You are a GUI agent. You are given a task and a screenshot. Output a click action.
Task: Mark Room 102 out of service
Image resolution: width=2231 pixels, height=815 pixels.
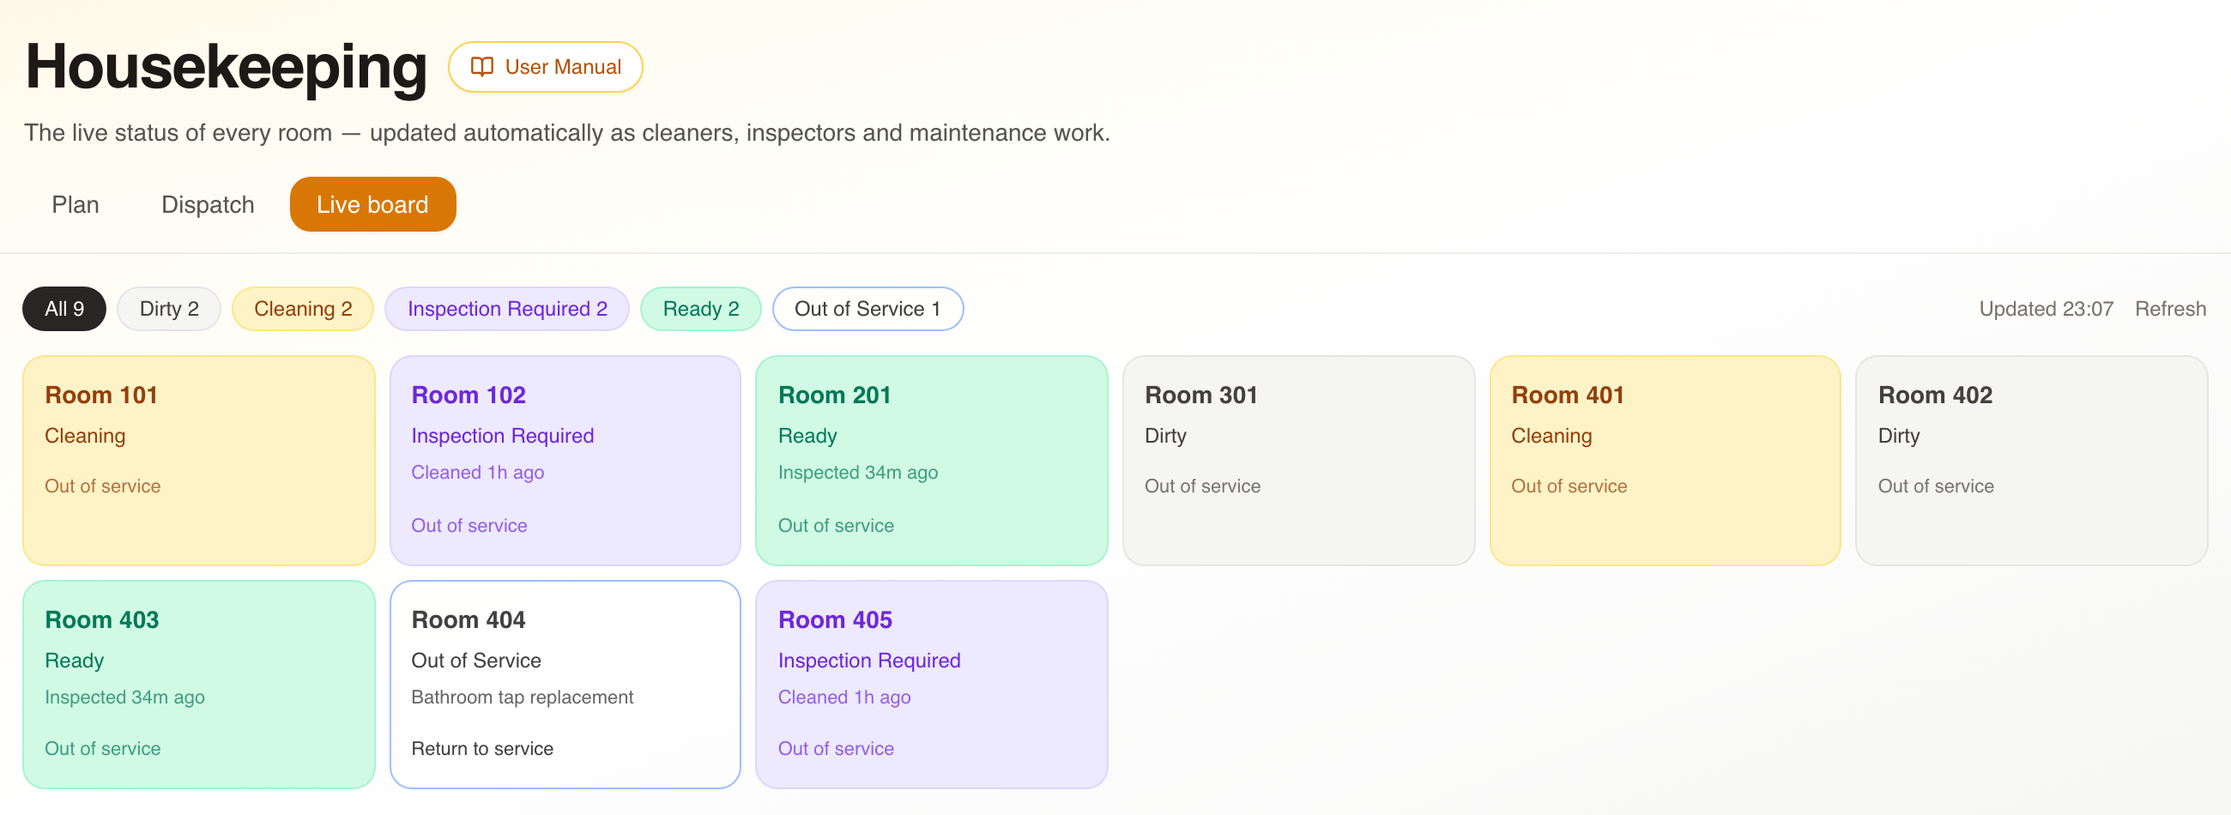click(469, 526)
